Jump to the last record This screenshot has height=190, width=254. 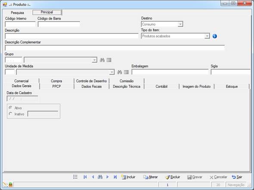[115, 177]
